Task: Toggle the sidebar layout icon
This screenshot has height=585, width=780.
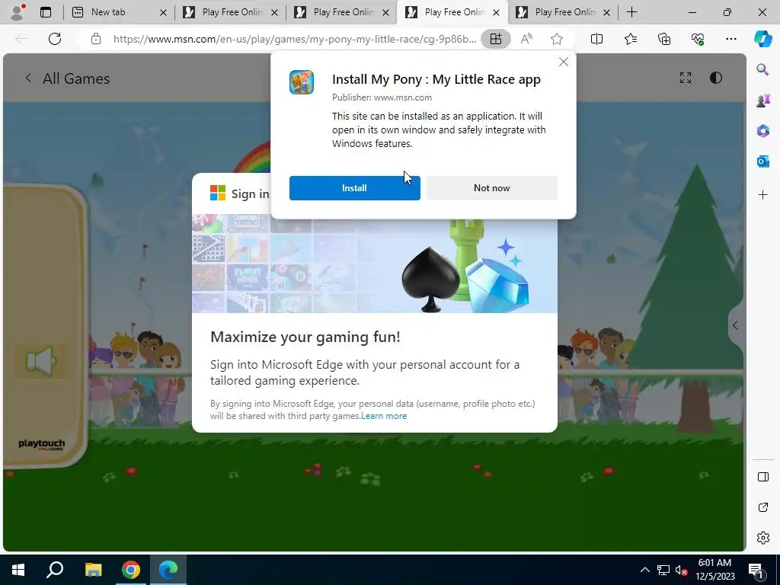Action: coord(762,477)
